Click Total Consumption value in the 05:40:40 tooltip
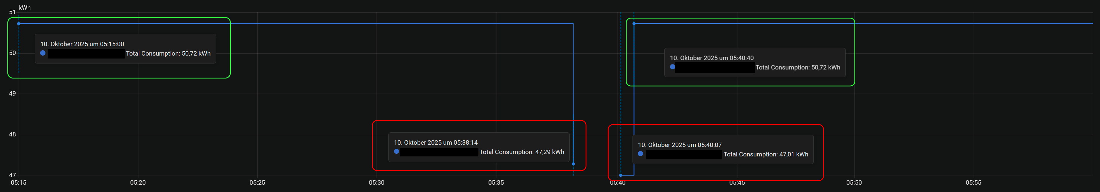 797,68
